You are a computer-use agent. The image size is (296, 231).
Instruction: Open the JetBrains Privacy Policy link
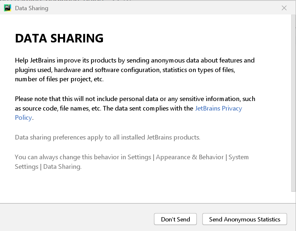point(218,108)
